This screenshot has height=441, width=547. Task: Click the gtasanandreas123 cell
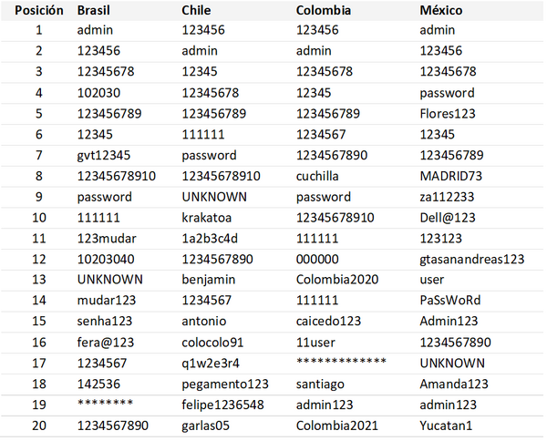(471, 259)
